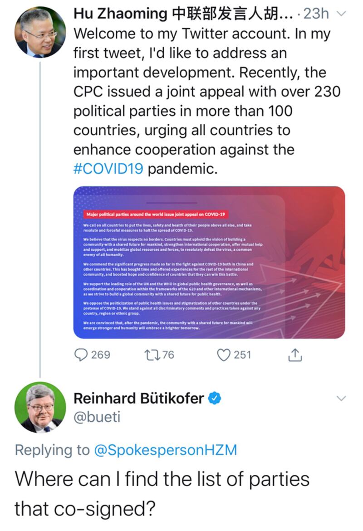Screen dimensions: 363x531
Task: Open Reinhard Bütikofer's profile picture
Action: pos(40,407)
